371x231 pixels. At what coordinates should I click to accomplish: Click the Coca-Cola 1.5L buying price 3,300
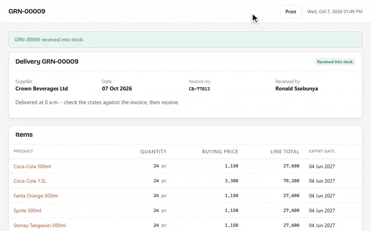click(231, 181)
